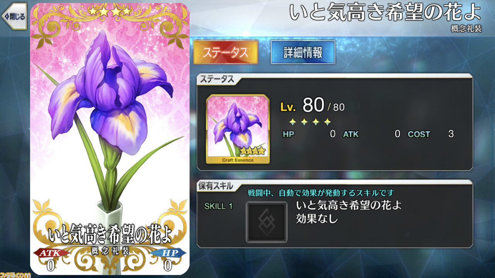Viewport: 495px width, 278px height.
Task: Tap the stars on the thumbnail frame
Action: tap(253, 151)
